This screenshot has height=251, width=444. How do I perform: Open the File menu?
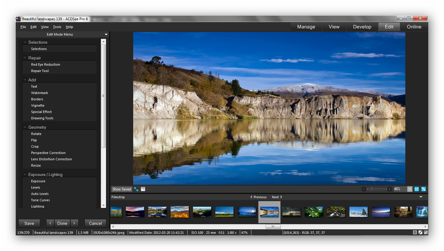(x=23, y=27)
